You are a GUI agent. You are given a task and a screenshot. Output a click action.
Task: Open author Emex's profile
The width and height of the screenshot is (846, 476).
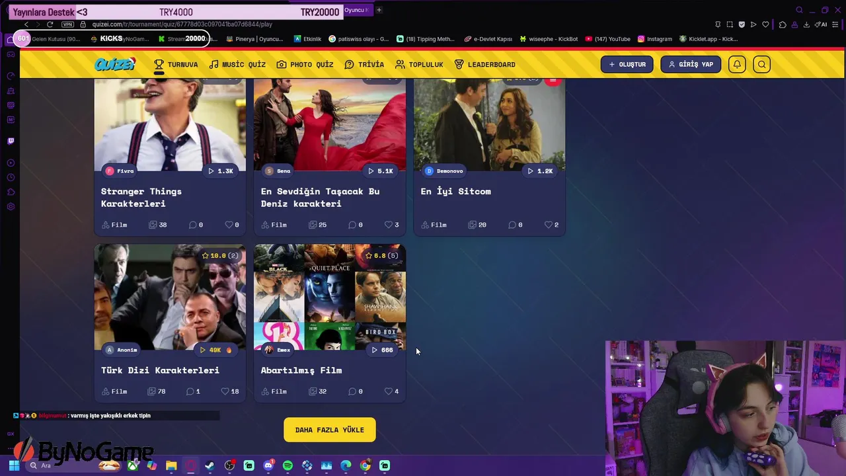(x=278, y=350)
